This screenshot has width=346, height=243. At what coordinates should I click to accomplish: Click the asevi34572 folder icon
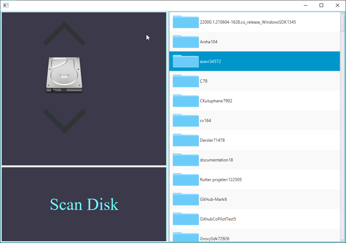tap(185, 61)
